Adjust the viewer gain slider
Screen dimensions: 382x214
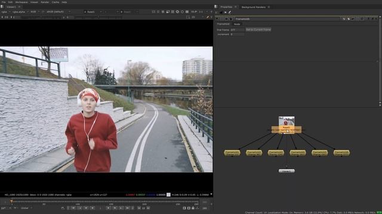point(41,17)
